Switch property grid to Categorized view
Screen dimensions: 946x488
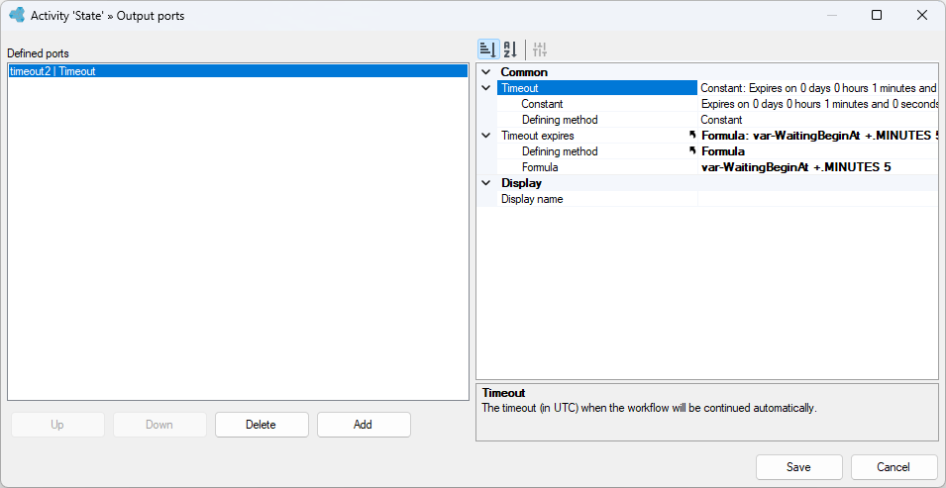click(x=487, y=49)
